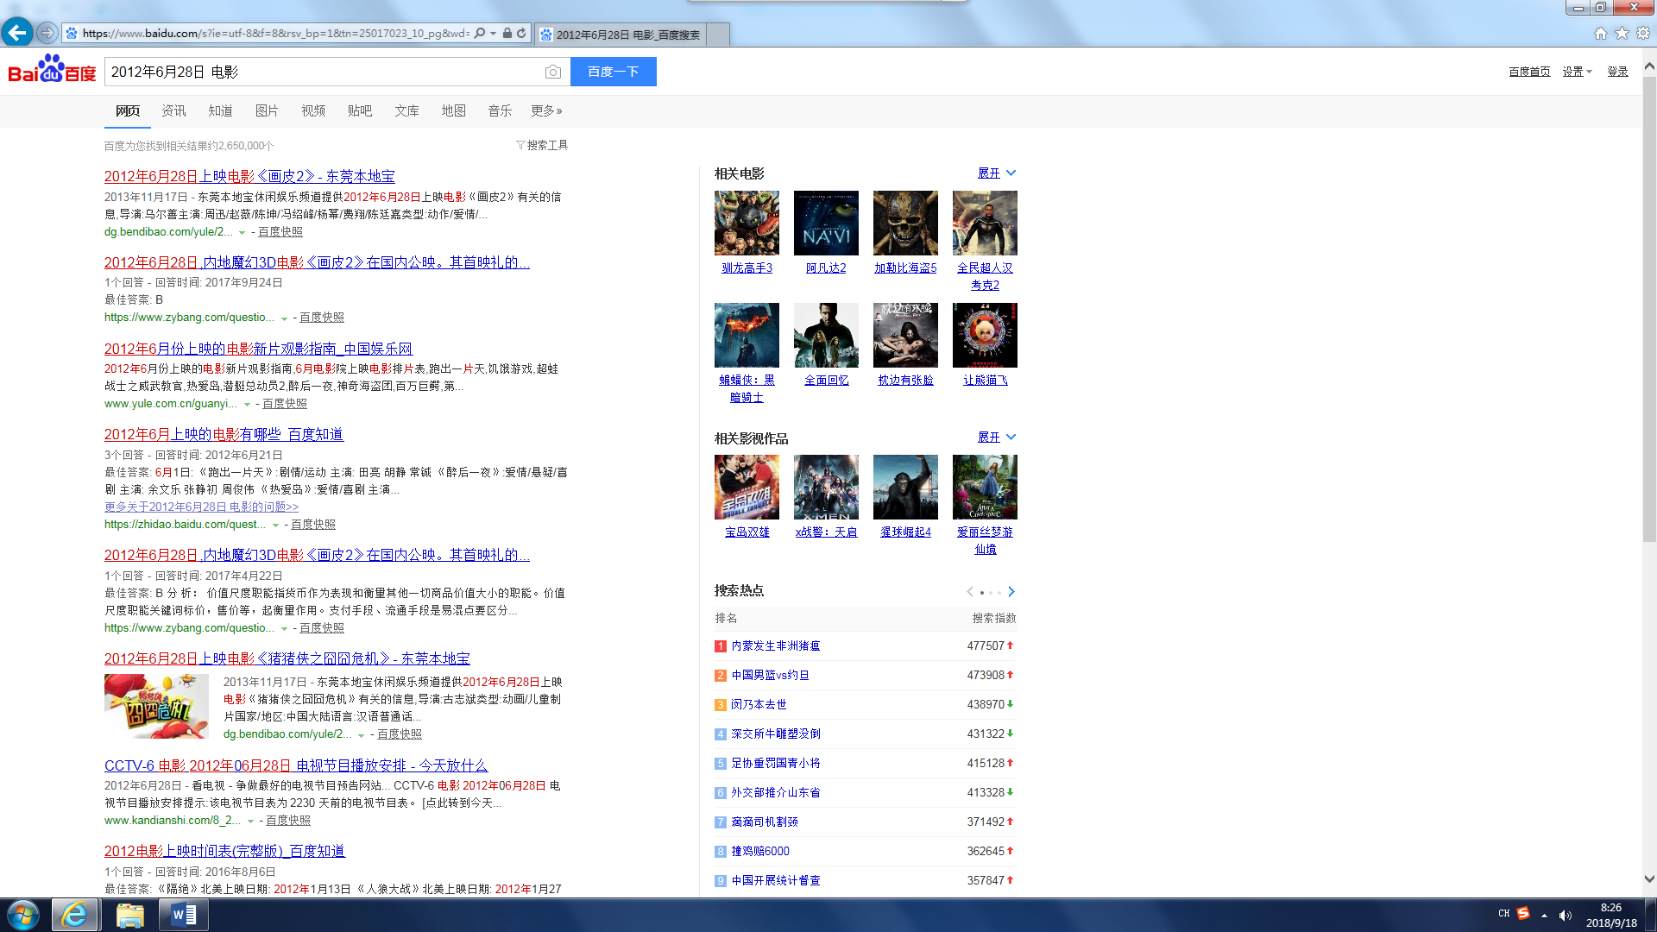Open result 2012电影上映时间表(完整版)_百度知道
Image resolution: width=1657 pixels, height=932 pixels.
(x=224, y=851)
